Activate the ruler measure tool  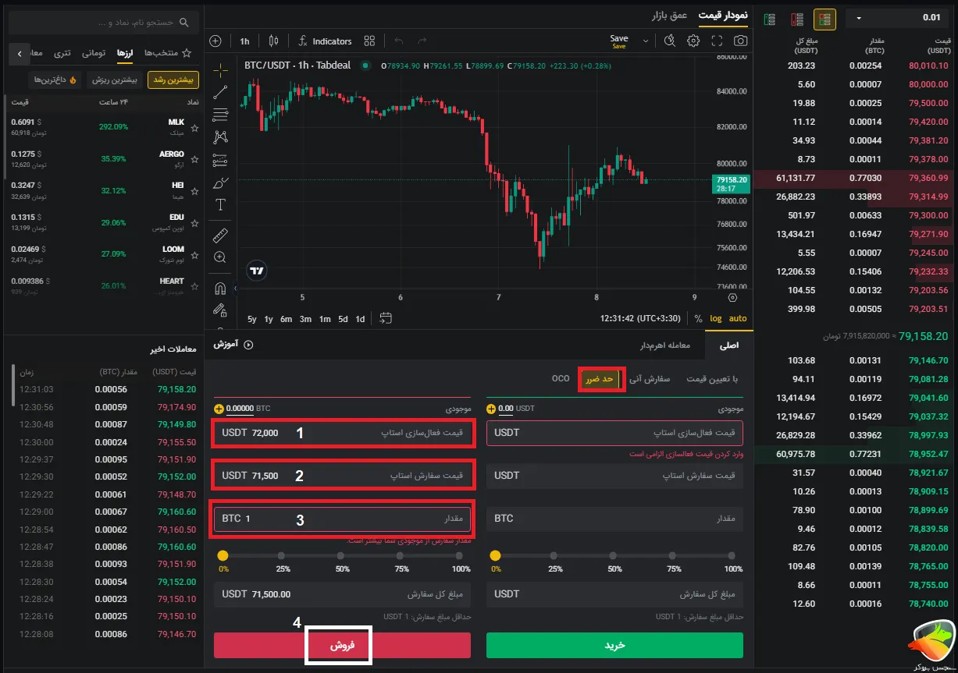(x=220, y=234)
